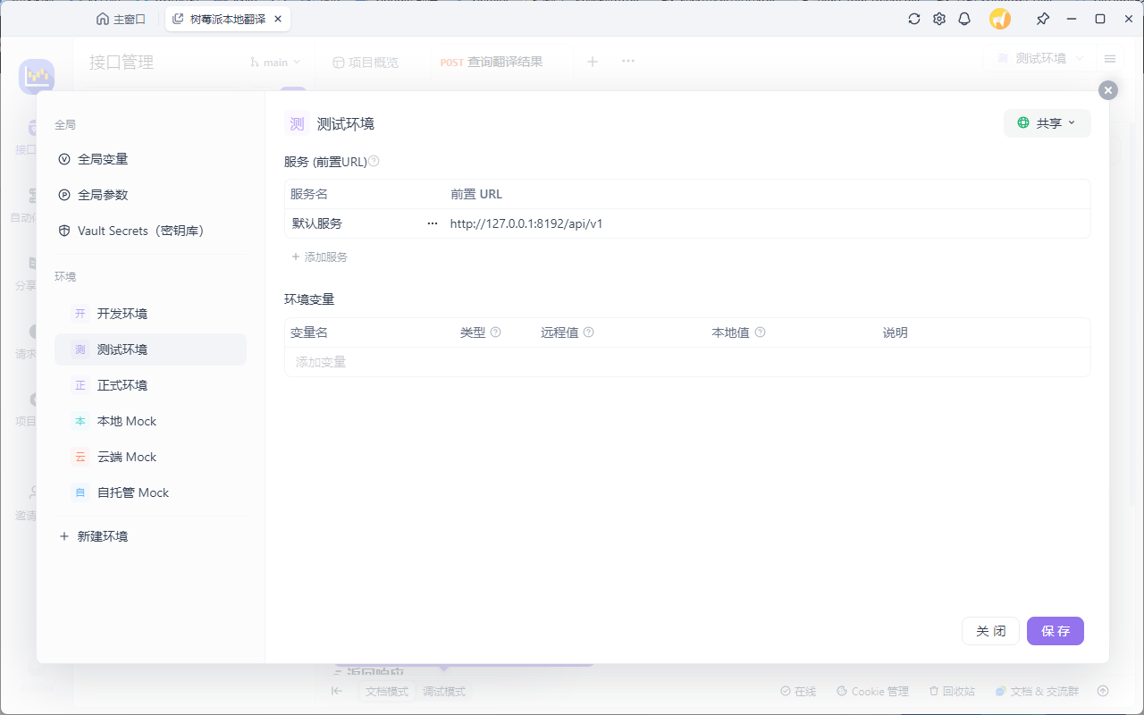Click the help icon beside 远程值 column

click(589, 332)
